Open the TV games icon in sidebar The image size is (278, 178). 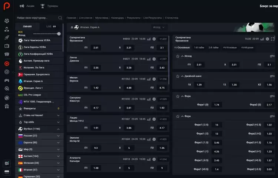tap(7, 46)
